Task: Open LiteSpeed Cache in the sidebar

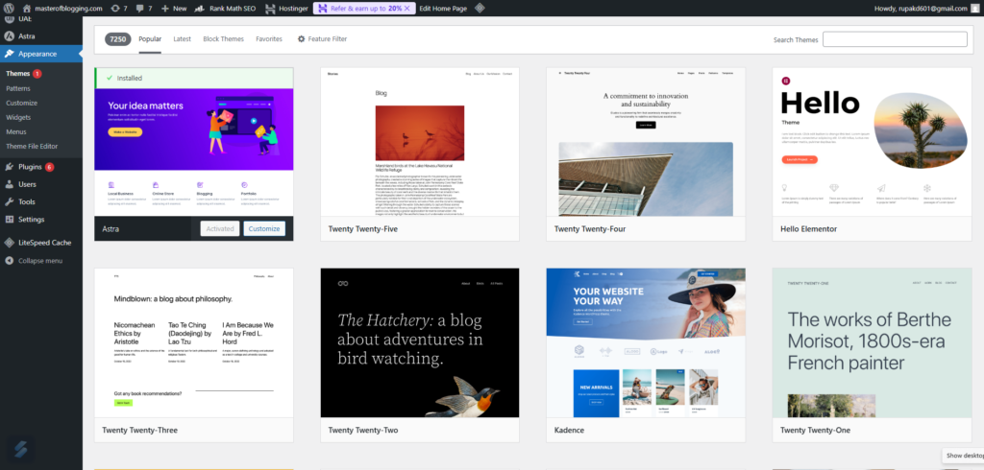Action: tap(40, 243)
